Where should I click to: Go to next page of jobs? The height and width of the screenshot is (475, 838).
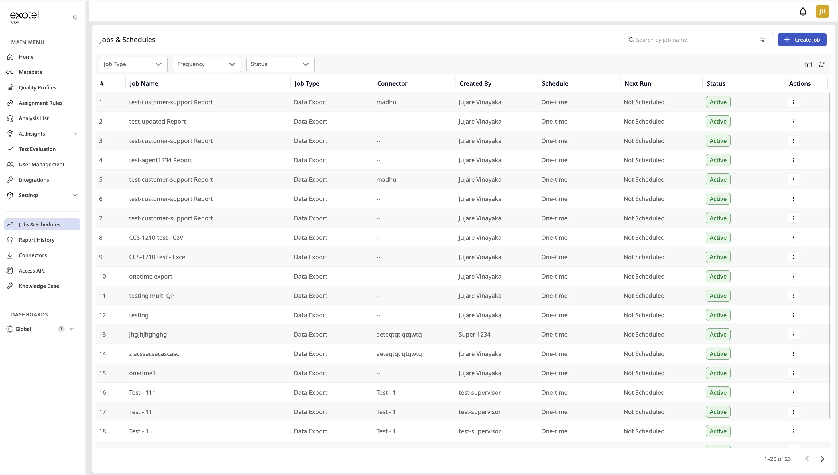[x=822, y=459]
